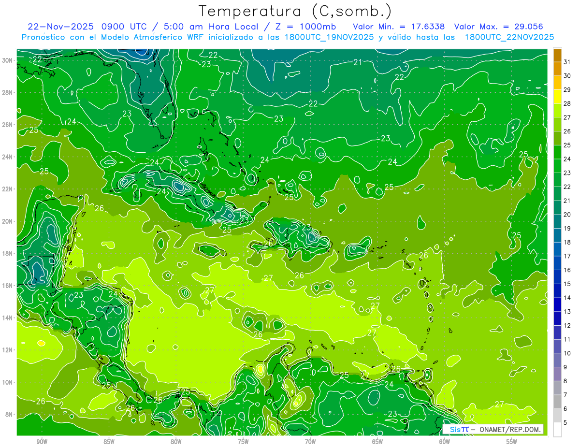Click the '24N' latitude axis label

(7, 157)
